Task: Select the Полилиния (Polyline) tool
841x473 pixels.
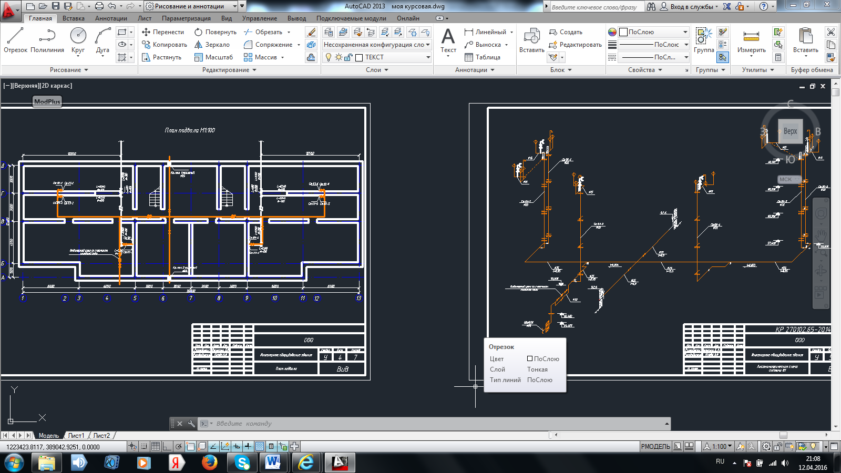Action: point(47,40)
